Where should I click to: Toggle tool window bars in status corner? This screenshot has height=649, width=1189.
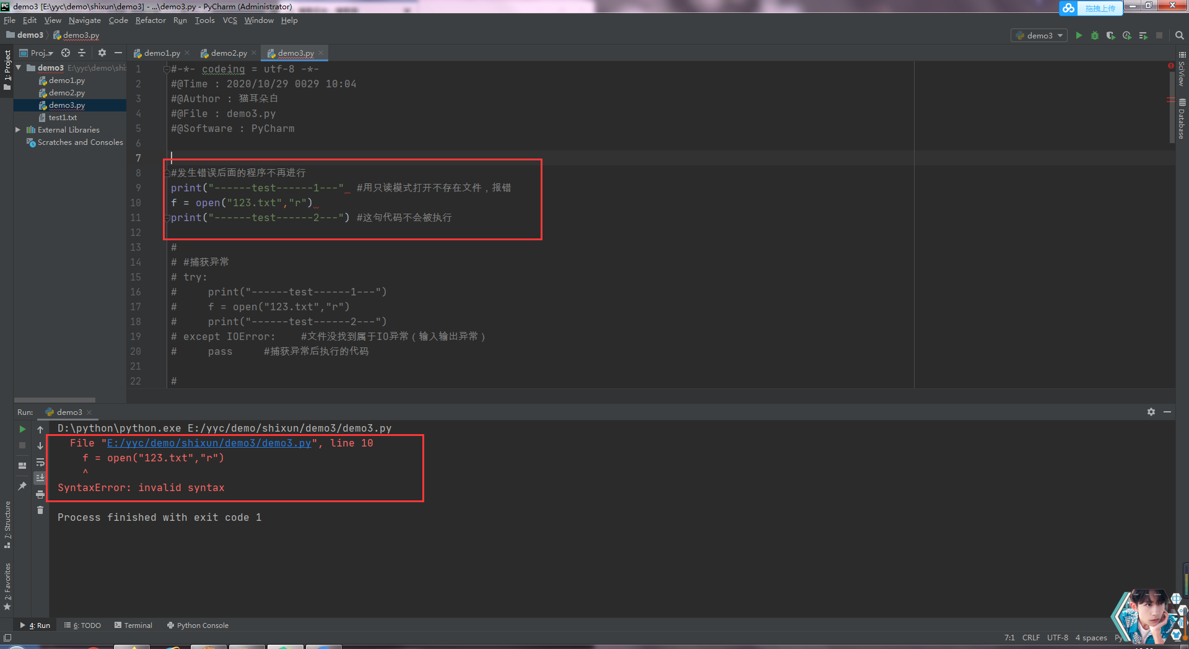(x=7, y=637)
